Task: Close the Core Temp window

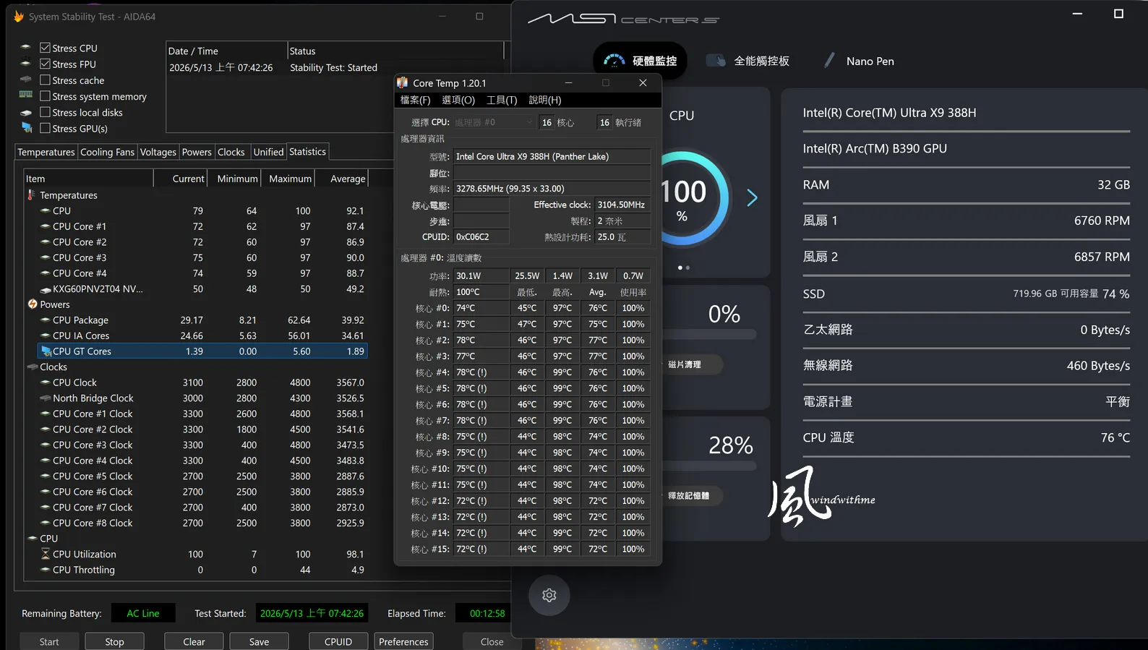Action: coord(643,82)
